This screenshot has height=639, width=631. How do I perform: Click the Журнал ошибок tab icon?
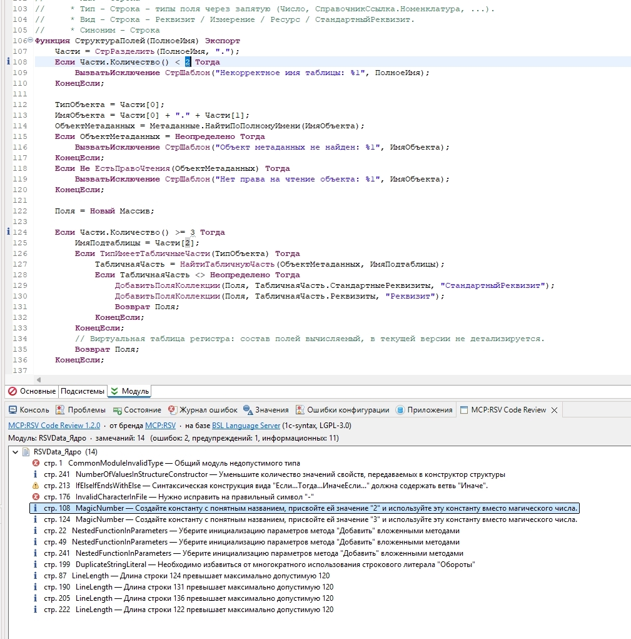click(172, 410)
